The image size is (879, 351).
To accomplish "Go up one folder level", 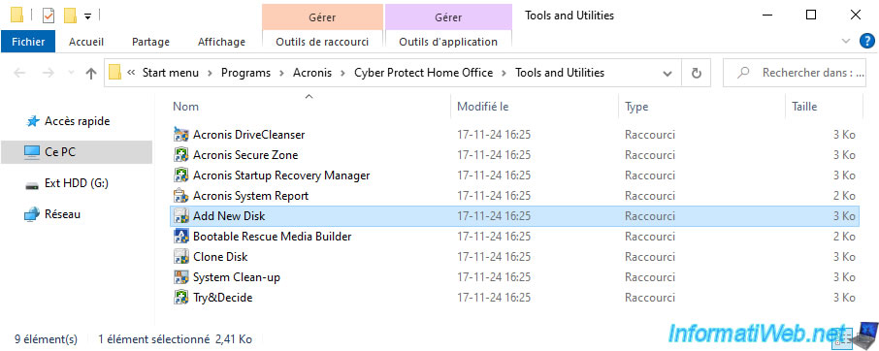I will point(91,74).
